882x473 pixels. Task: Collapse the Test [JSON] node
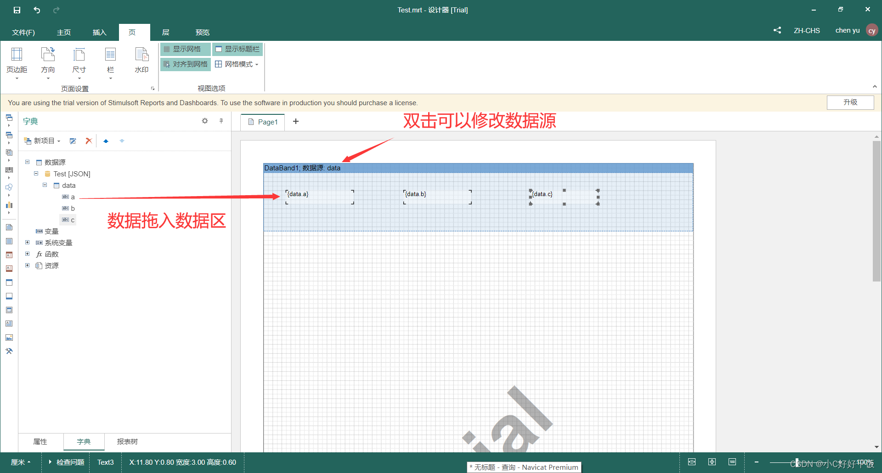[x=36, y=174]
